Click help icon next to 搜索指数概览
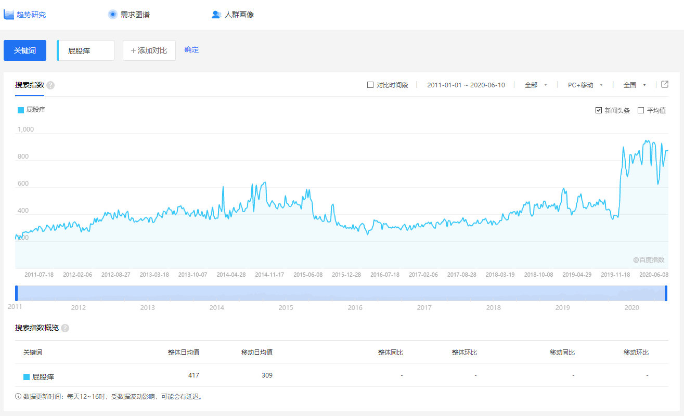Image resolution: width=684 pixels, height=416 pixels. pyautogui.click(x=65, y=328)
